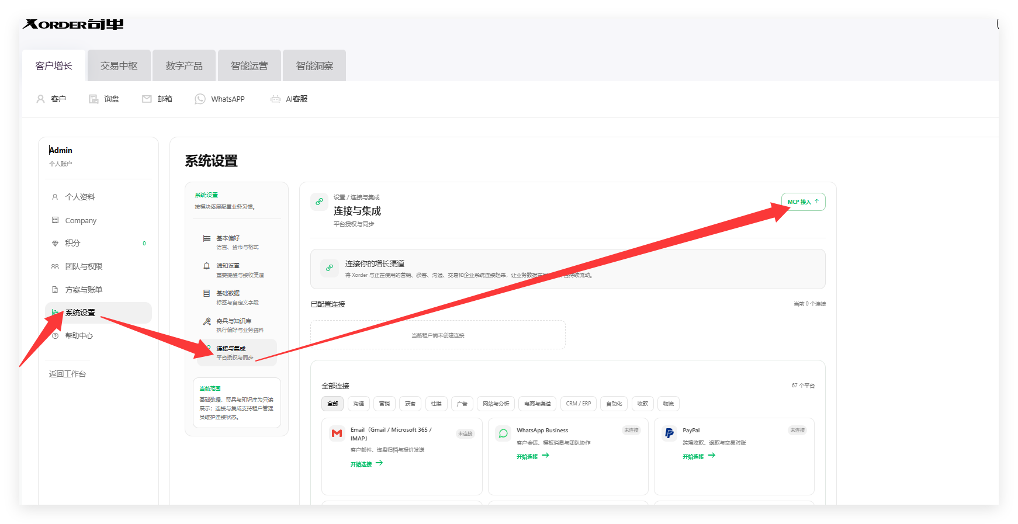Click 开始连接 on the PayPal card
1018x524 pixels.
click(x=699, y=456)
